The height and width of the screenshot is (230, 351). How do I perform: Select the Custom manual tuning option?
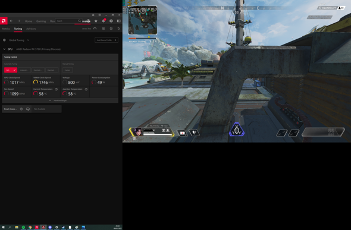(x=67, y=70)
